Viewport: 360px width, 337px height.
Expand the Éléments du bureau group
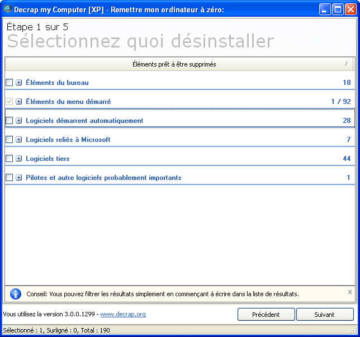[19, 82]
